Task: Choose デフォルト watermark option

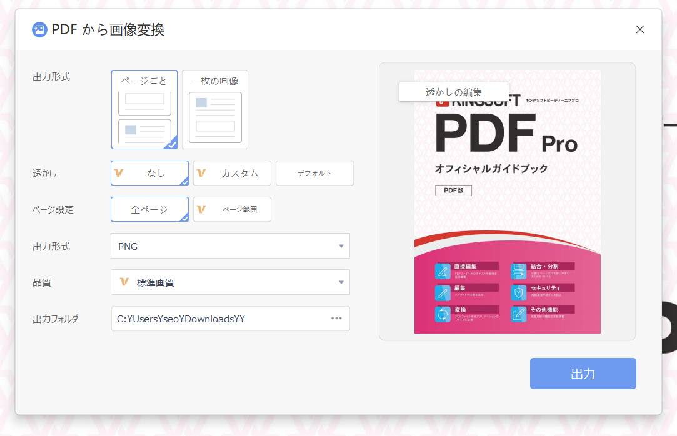Action: pos(315,173)
